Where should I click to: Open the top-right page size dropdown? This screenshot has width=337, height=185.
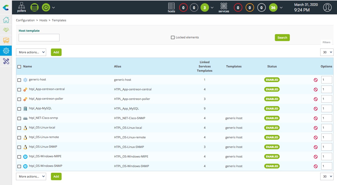coord(327,52)
